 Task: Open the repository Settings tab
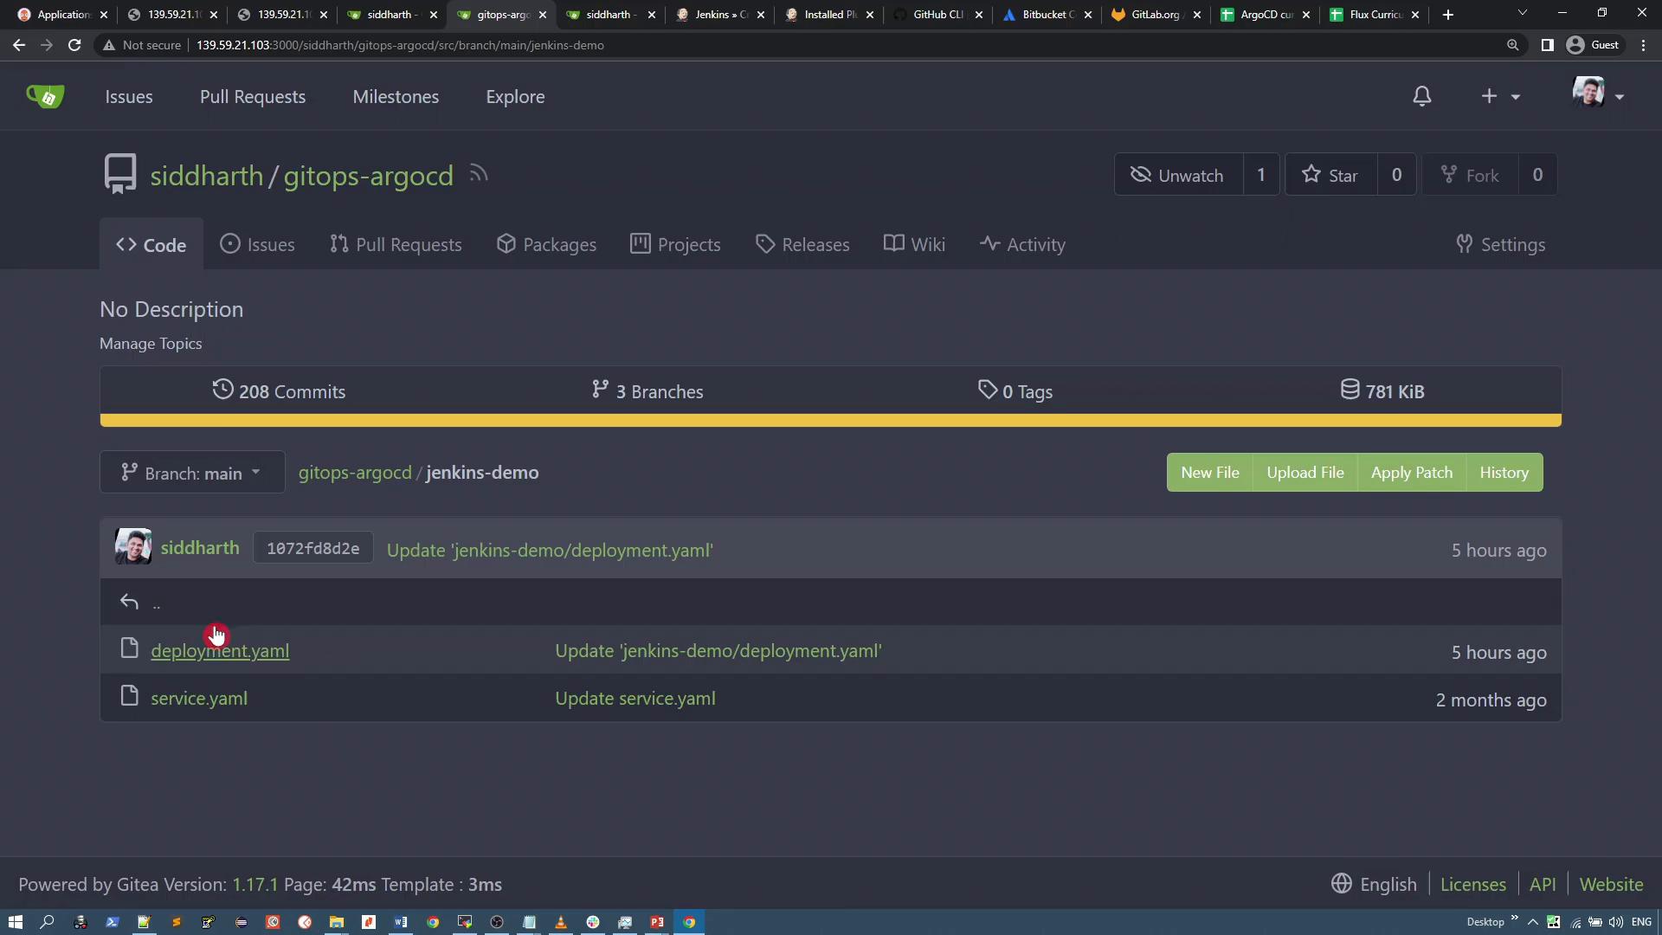(1500, 245)
